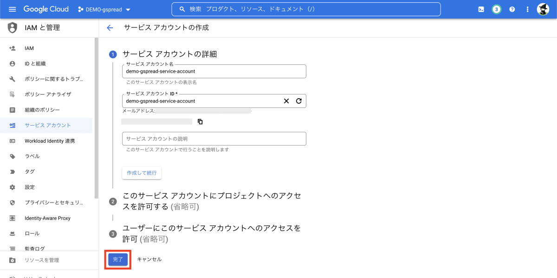Open notifications badge showing 3

tap(497, 9)
